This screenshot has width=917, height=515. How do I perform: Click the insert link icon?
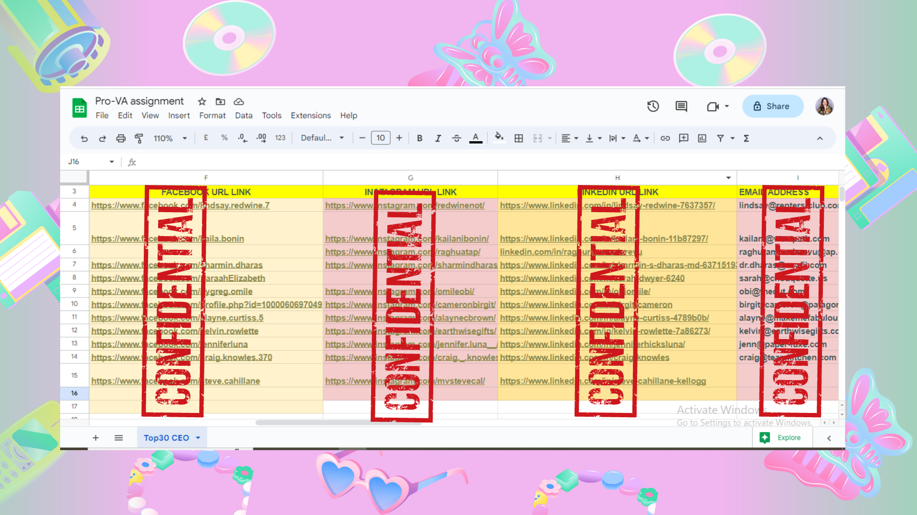pos(665,138)
